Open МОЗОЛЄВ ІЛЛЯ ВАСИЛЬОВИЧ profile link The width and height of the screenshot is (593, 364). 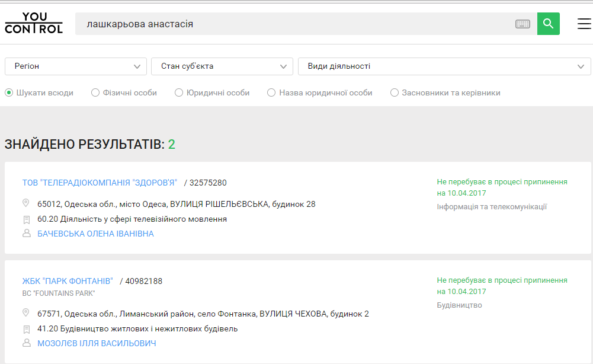[97, 344]
